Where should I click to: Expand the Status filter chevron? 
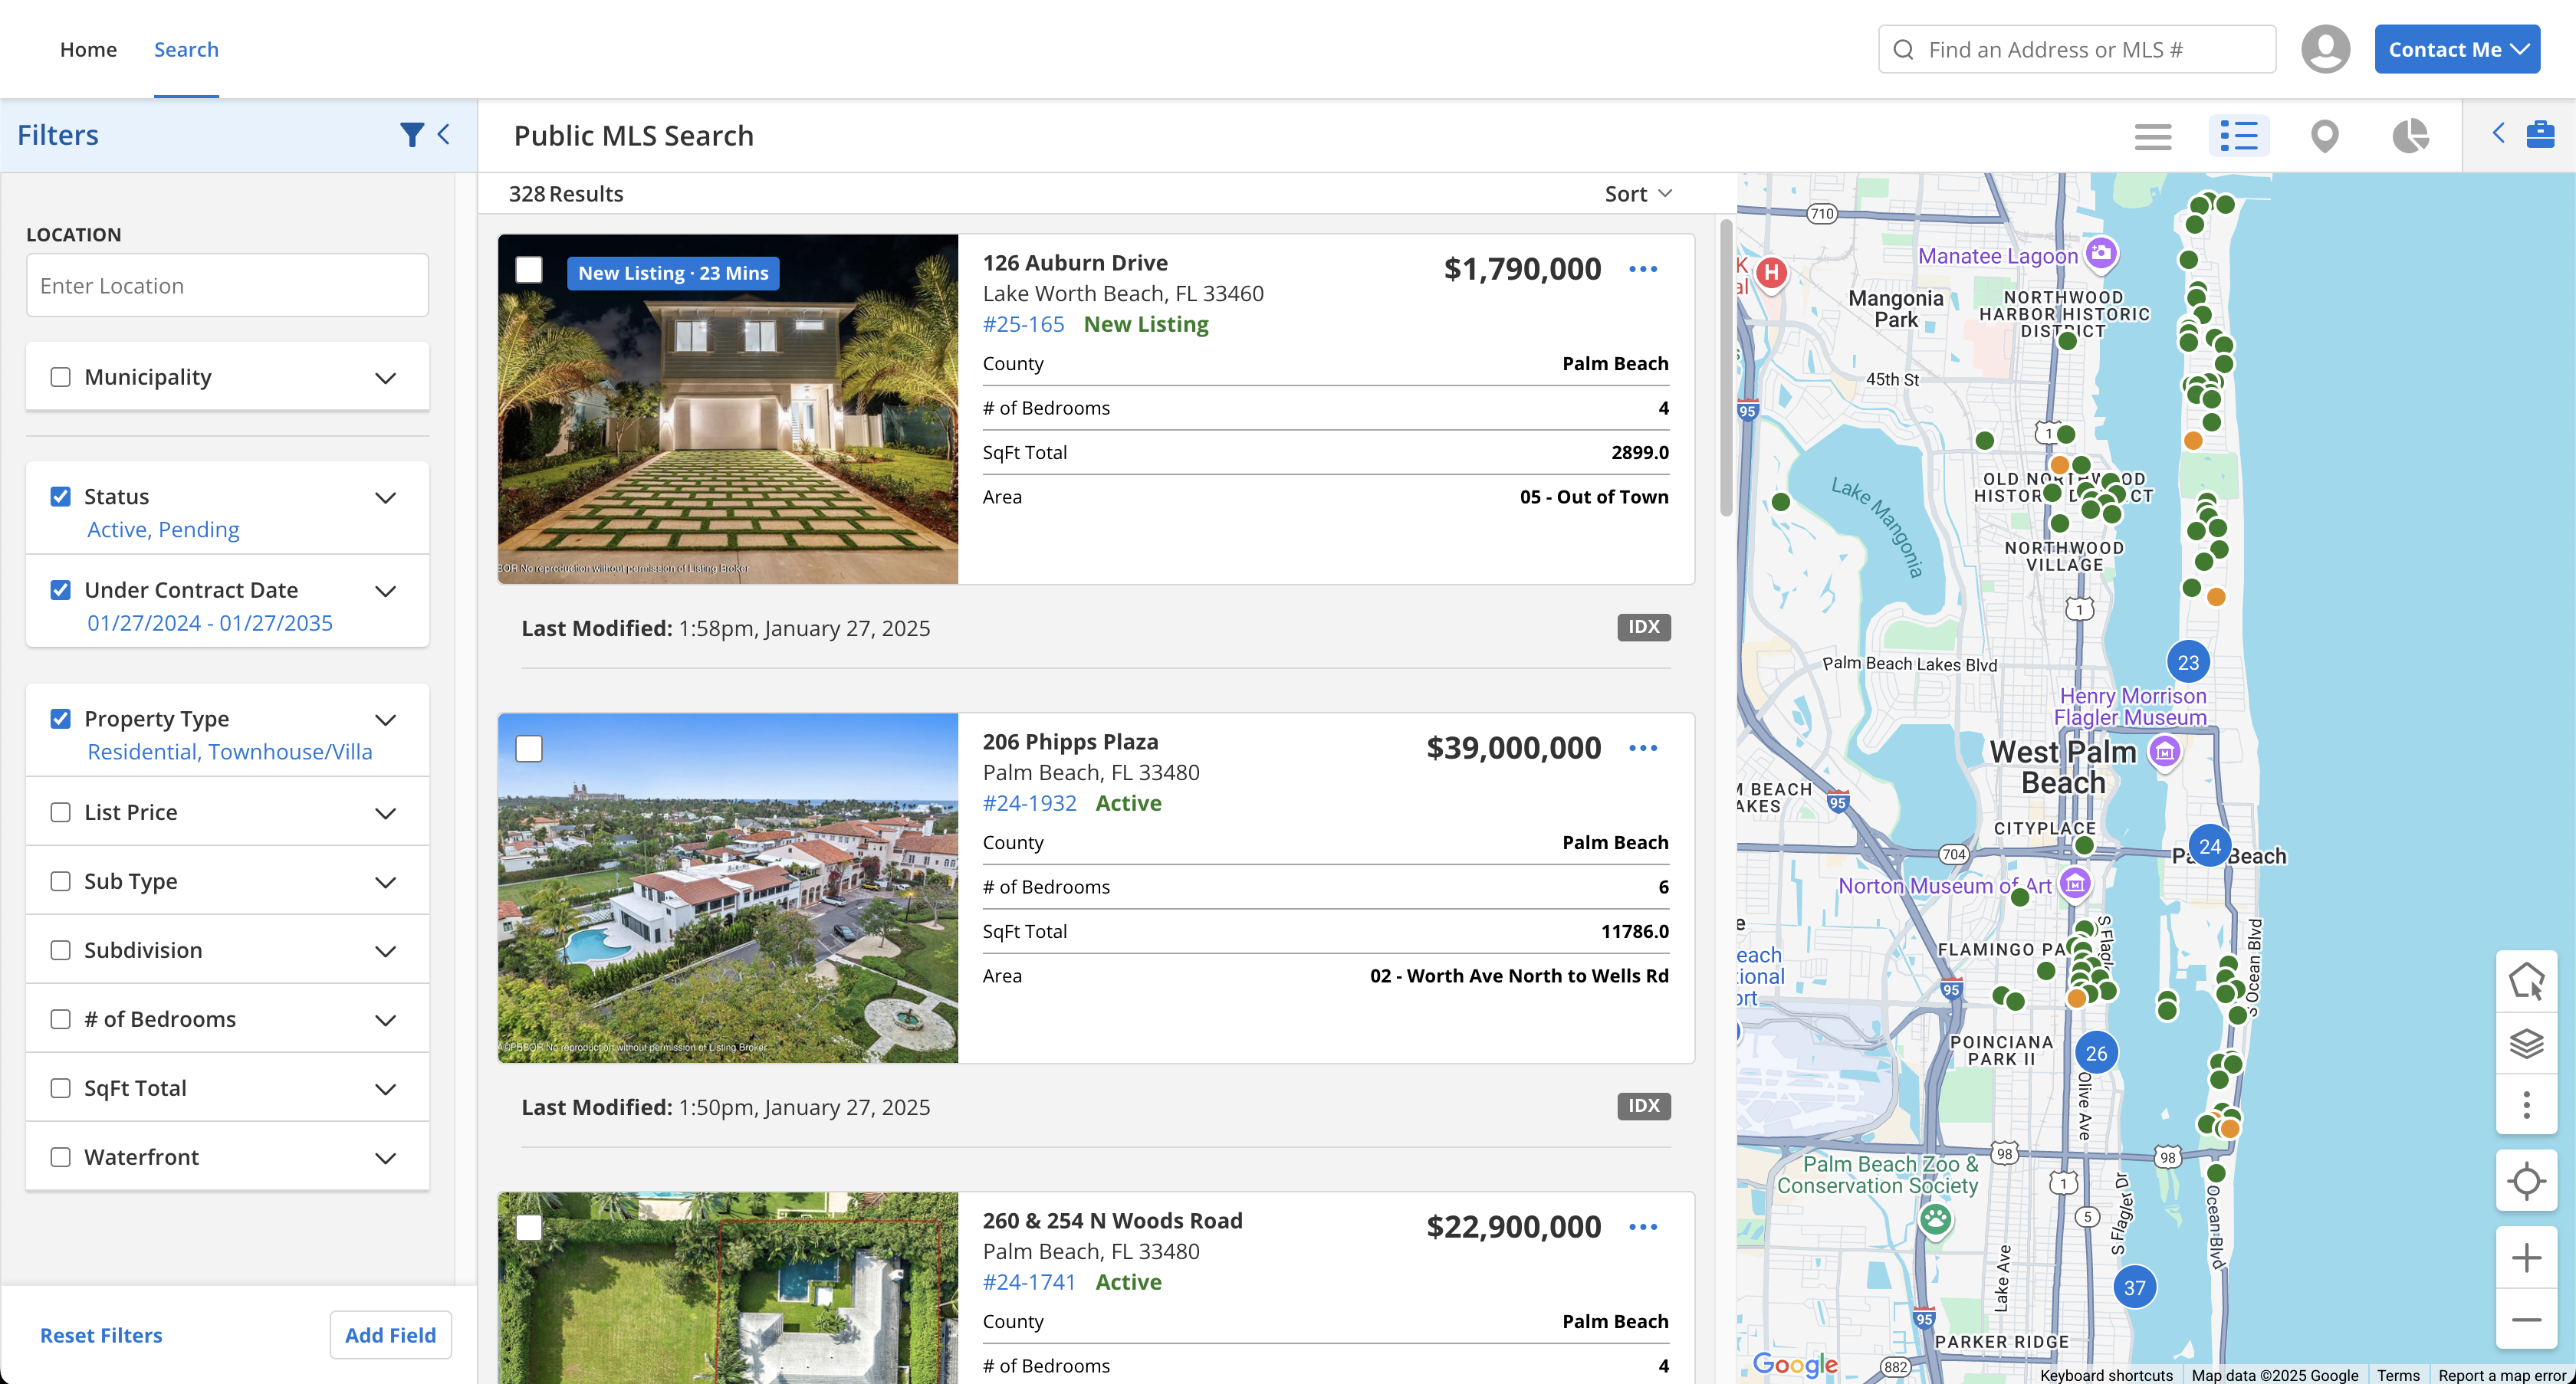(385, 497)
